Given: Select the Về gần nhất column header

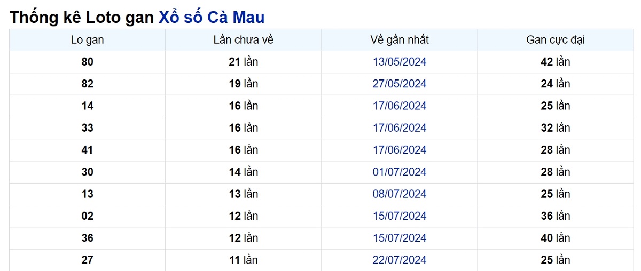Looking at the screenshot, I should coord(400,40).
